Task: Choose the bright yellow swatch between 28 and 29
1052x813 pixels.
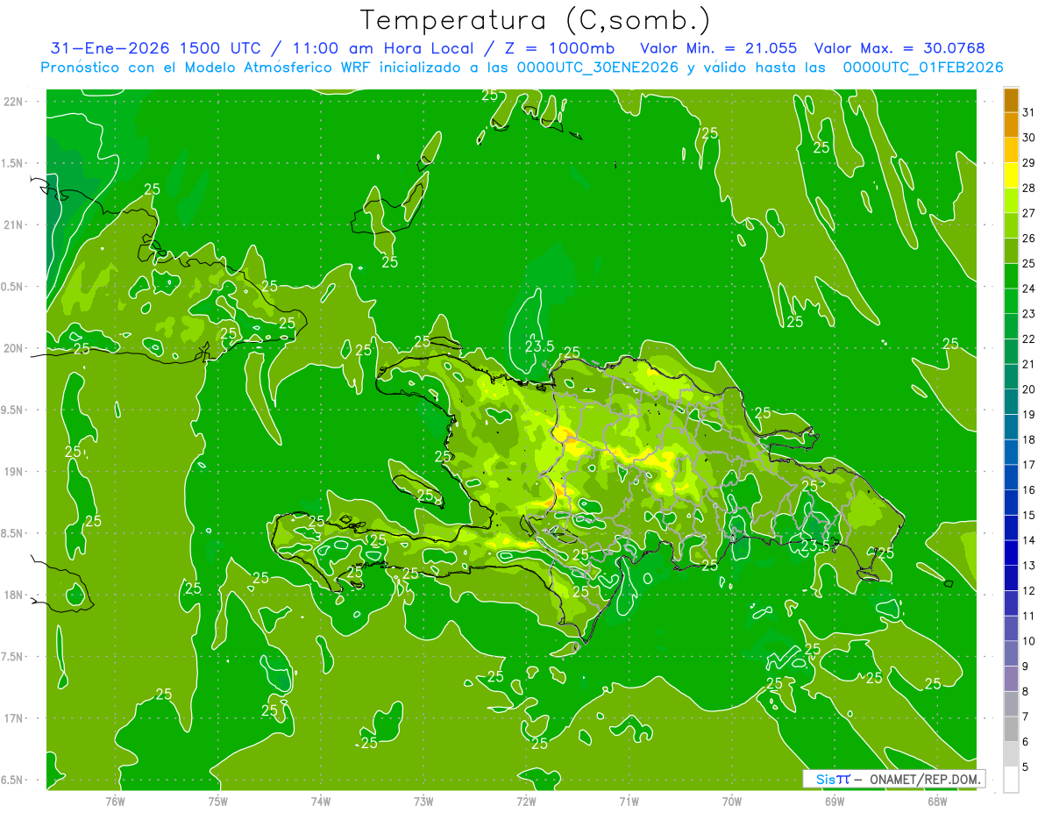Action: [x=1011, y=175]
